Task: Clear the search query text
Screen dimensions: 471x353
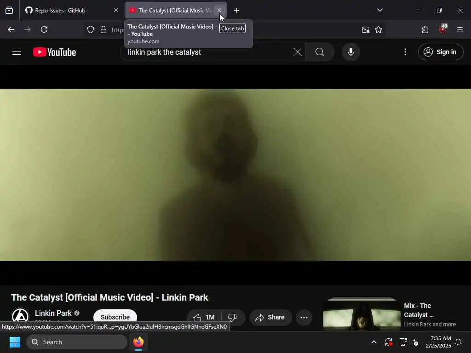Action: tap(298, 52)
